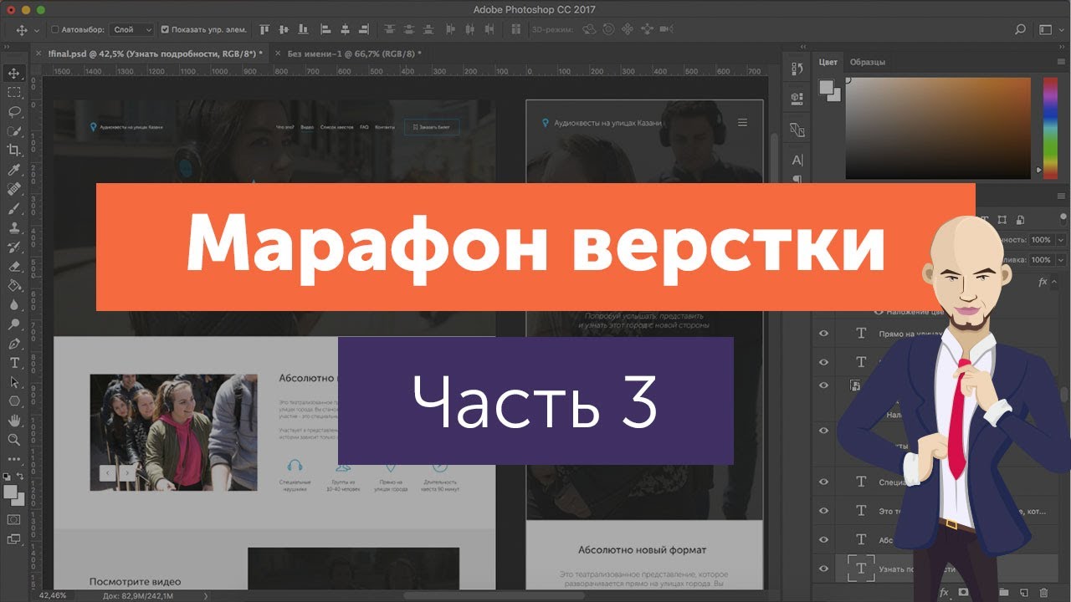Select the Hand tool
Image resolution: width=1071 pixels, height=602 pixels.
[x=13, y=420]
